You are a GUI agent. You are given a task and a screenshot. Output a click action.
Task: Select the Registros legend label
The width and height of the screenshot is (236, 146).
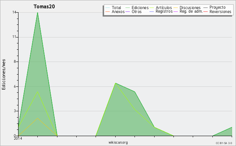164,11
